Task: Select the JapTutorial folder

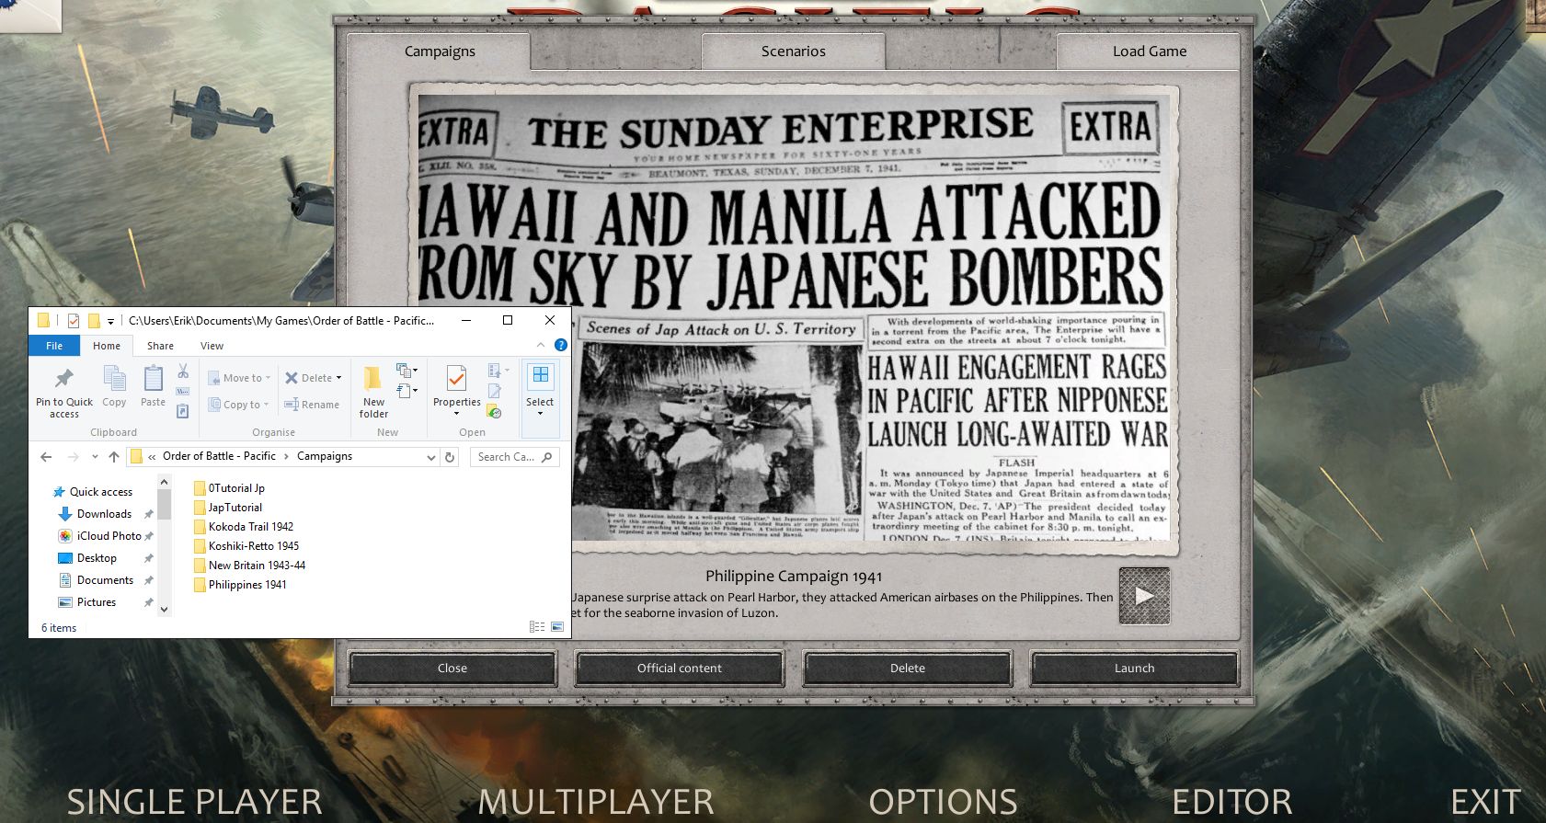Action: [228, 508]
